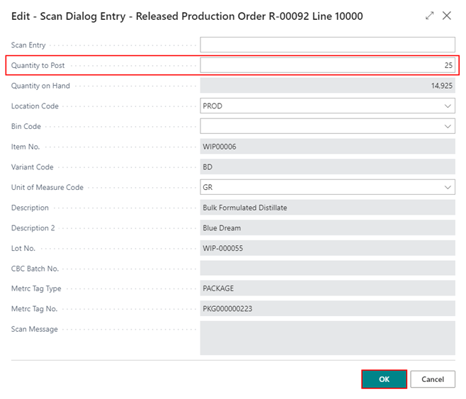Click the Metrc Tag No. PKG000000223 field
The width and height of the screenshot is (466, 399).
tap(327, 309)
